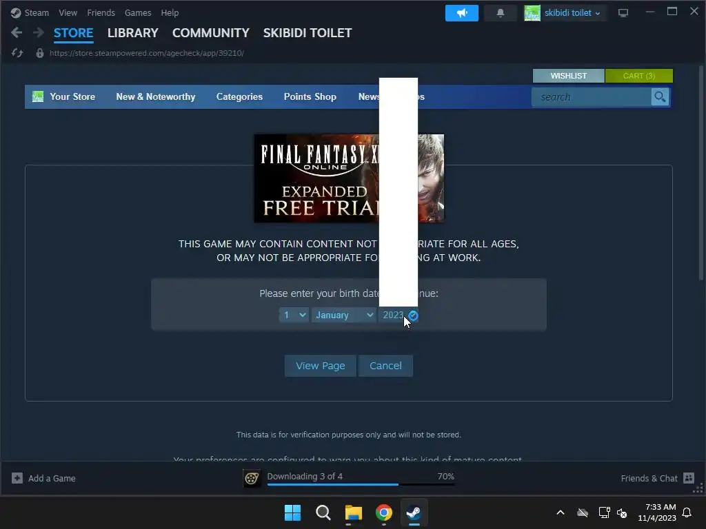Open the January month dropdown

(x=344, y=315)
